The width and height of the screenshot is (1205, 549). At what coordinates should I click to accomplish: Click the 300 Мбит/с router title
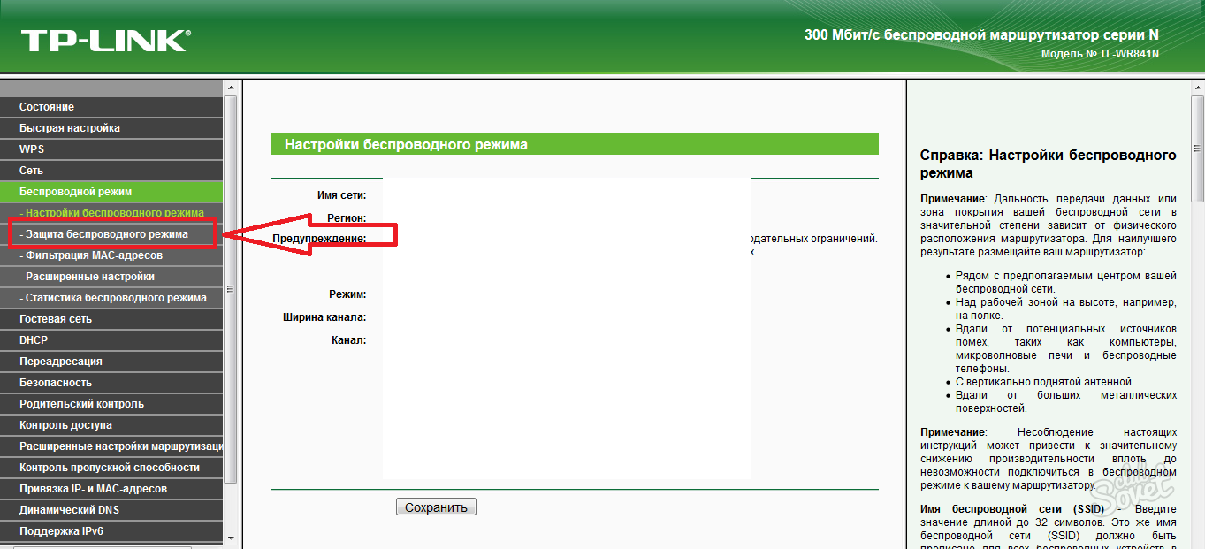[x=981, y=34]
